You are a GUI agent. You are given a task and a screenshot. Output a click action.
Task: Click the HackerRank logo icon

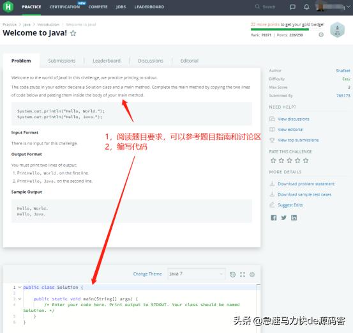coord(8,7)
